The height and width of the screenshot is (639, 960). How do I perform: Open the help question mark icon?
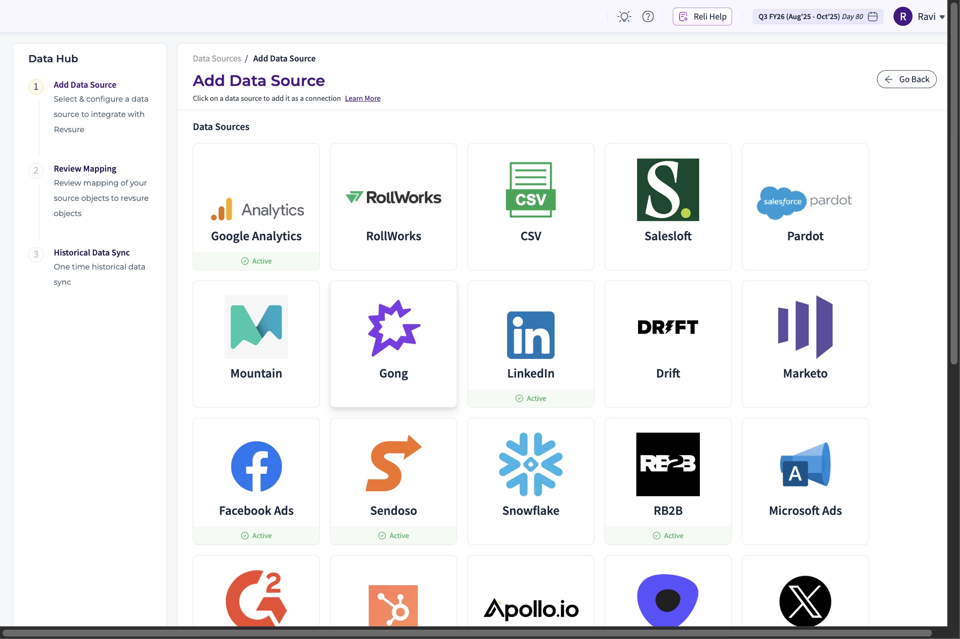pyautogui.click(x=648, y=17)
